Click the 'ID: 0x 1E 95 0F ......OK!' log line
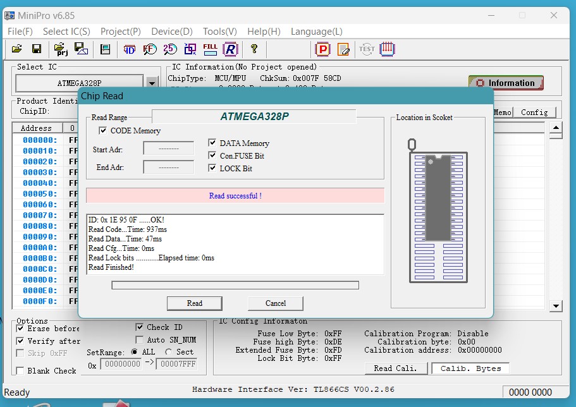This screenshot has height=407, width=576. tap(126, 220)
